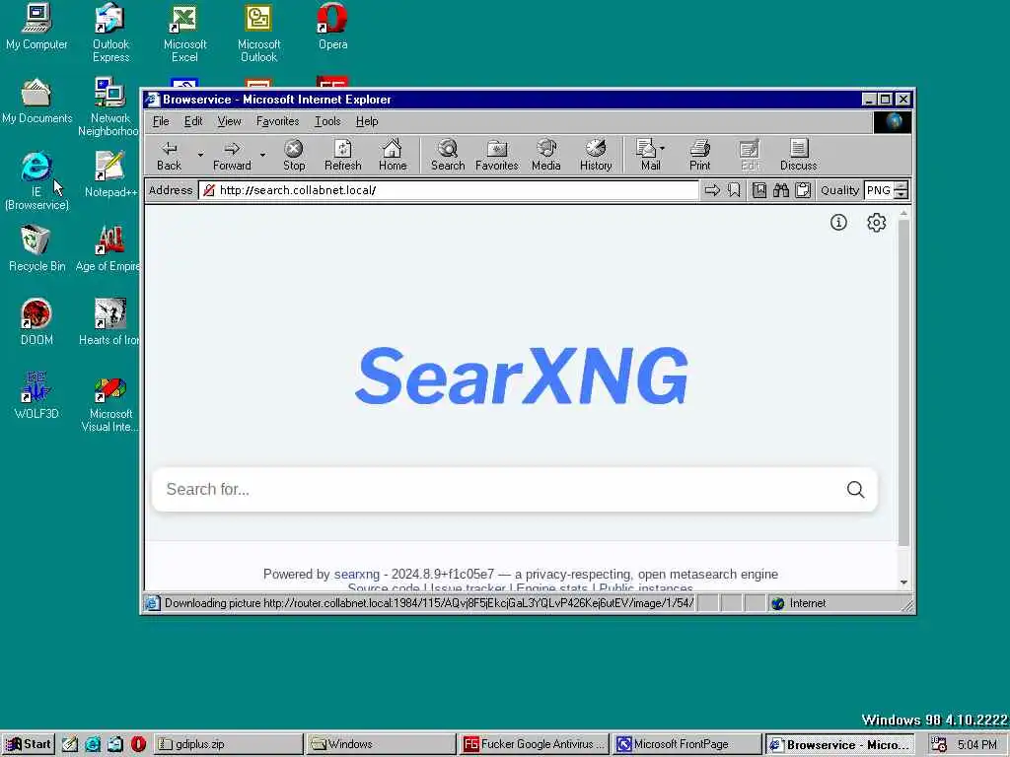Stop the page from loading
This screenshot has width=1010, height=757.
coord(294,156)
